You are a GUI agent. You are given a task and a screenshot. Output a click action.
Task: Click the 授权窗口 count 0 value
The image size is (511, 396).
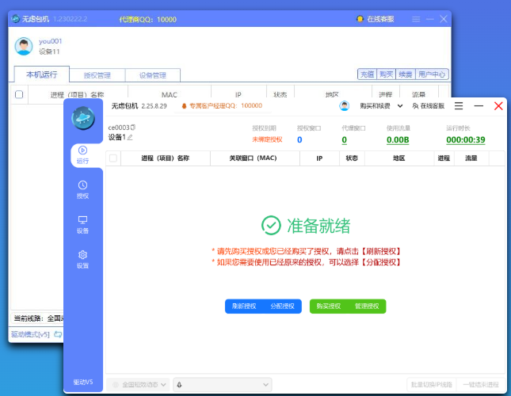299,139
